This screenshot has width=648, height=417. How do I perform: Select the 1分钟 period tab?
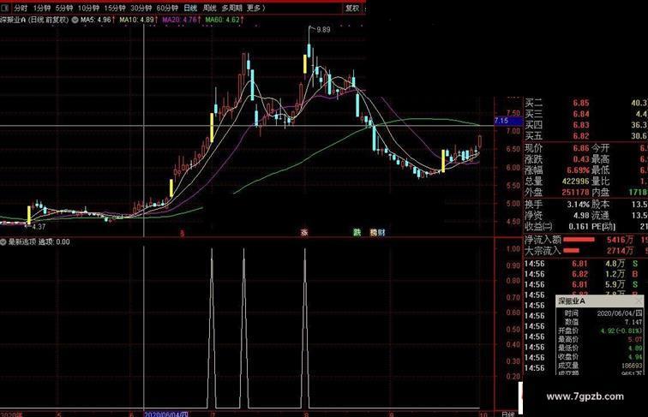click(42, 8)
